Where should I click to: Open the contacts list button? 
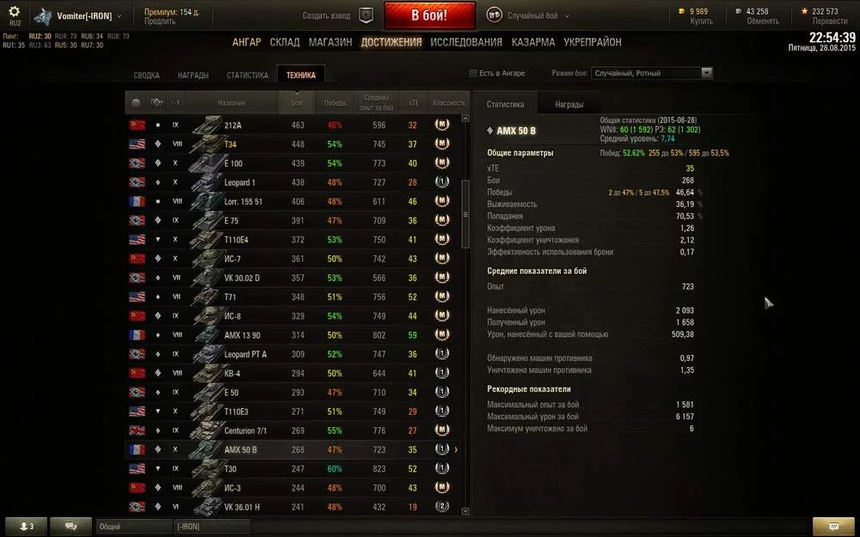pyautogui.click(x=26, y=527)
